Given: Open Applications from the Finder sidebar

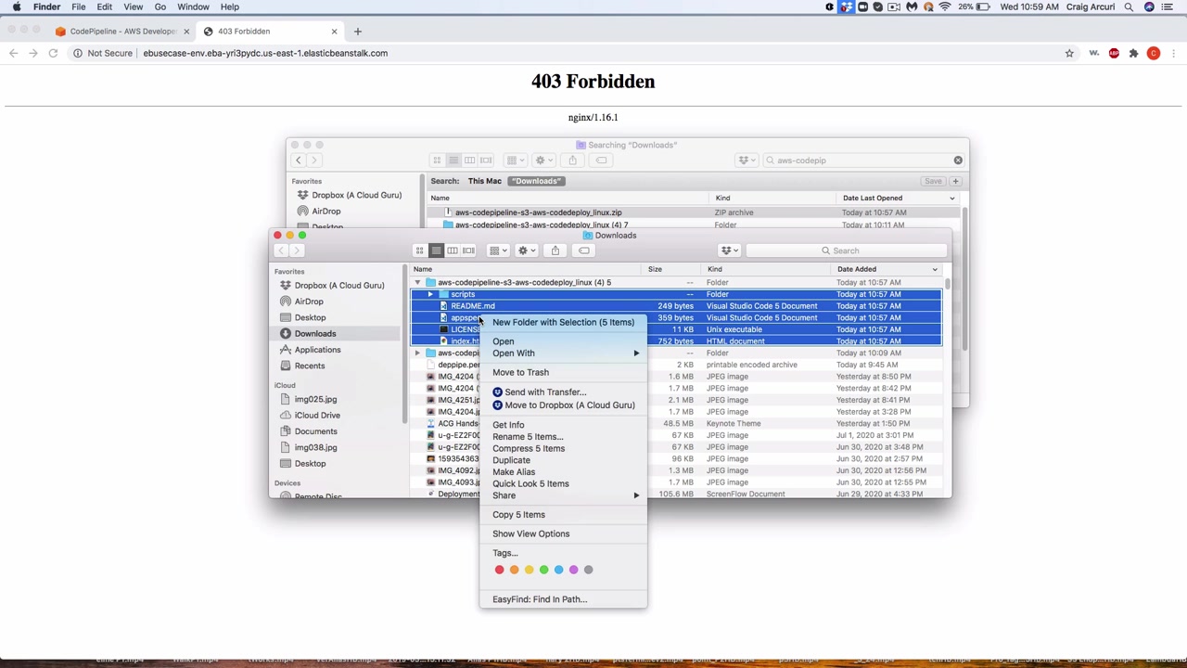Looking at the screenshot, I should click(317, 350).
